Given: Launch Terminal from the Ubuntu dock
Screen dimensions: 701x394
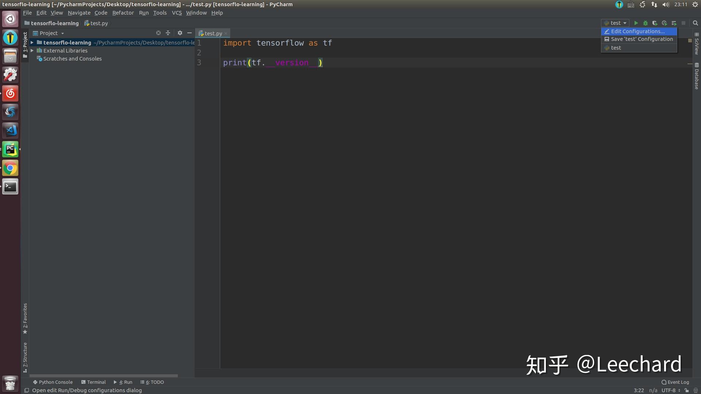Looking at the screenshot, I should pos(10,187).
